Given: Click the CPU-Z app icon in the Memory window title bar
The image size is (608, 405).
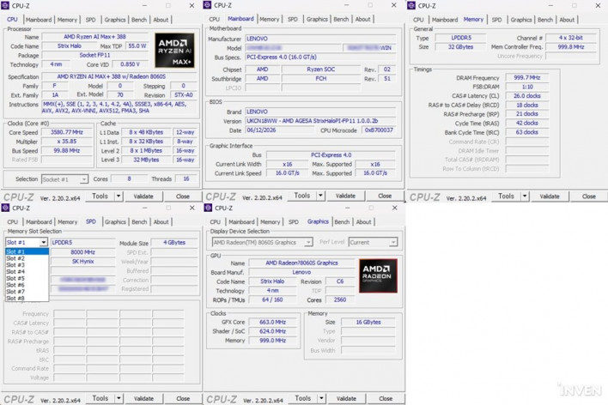Looking at the screenshot, I should point(411,5).
